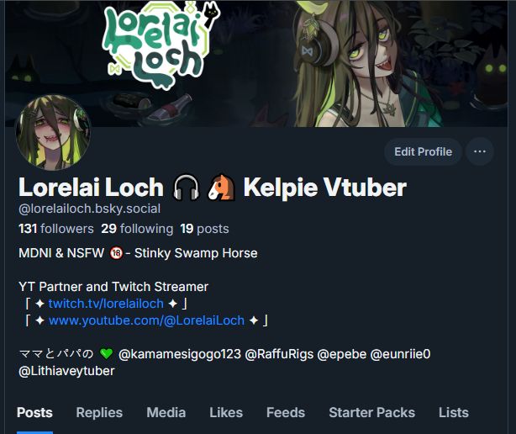View the 131 followers list
Screen dimensions: 516x434
tap(56, 229)
